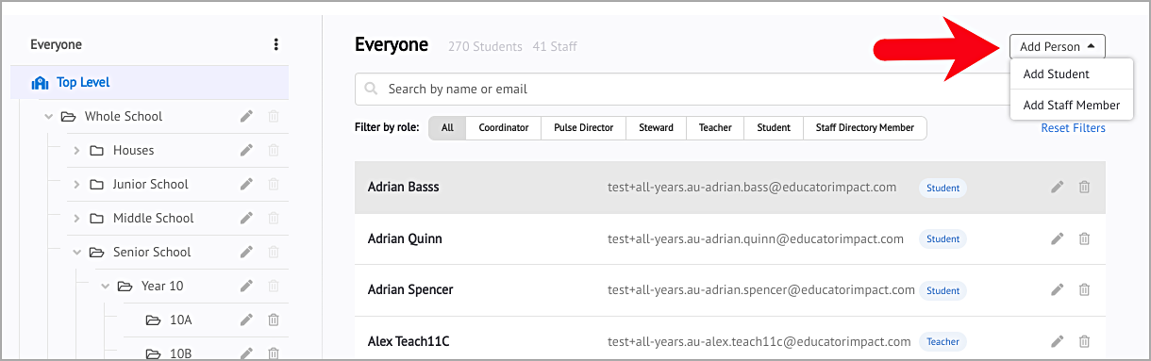Filter role by Coordinator
Screen dimensions: 1151x361
coord(504,128)
